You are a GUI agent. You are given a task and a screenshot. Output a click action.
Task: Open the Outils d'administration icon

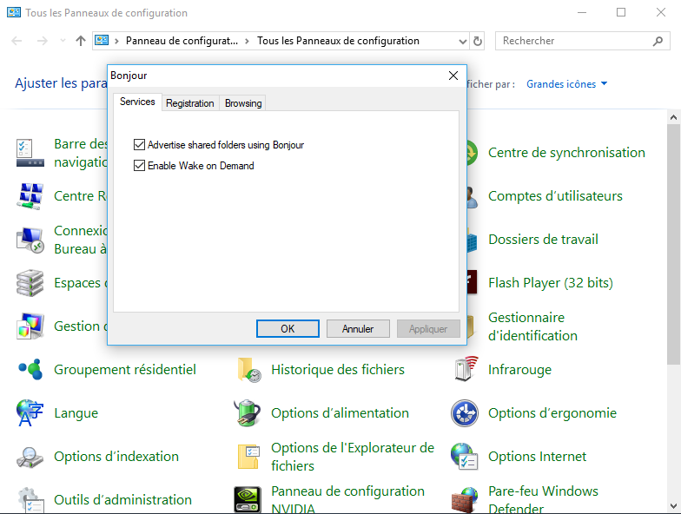tap(30, 499)
